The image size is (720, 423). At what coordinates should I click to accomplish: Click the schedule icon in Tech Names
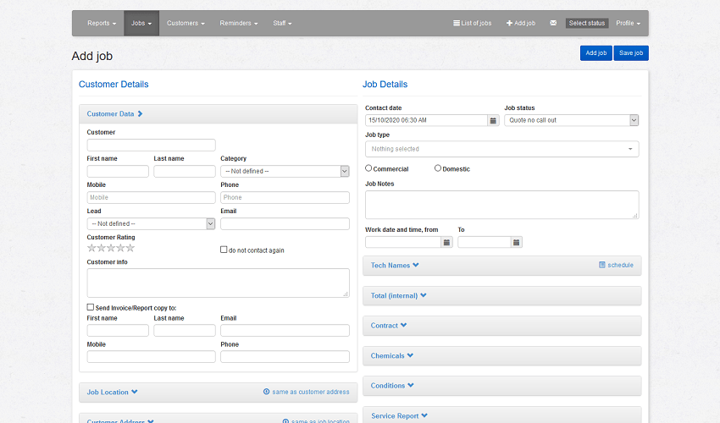[602, 265]
